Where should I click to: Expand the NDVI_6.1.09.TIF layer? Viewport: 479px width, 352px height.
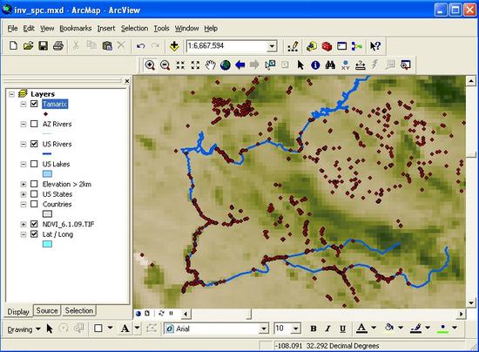(24, 224)
